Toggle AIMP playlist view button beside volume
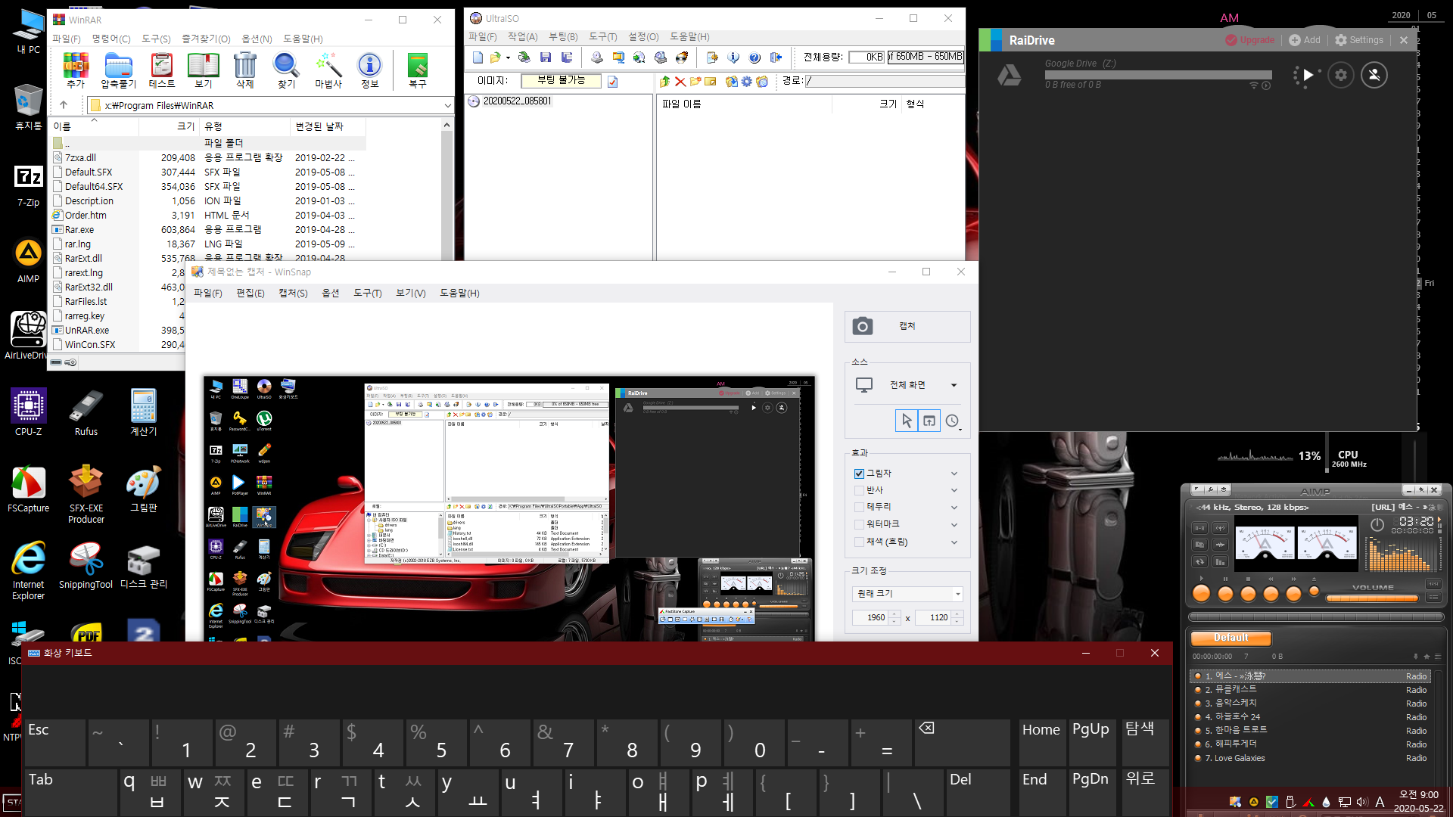 pos(1433,597)
